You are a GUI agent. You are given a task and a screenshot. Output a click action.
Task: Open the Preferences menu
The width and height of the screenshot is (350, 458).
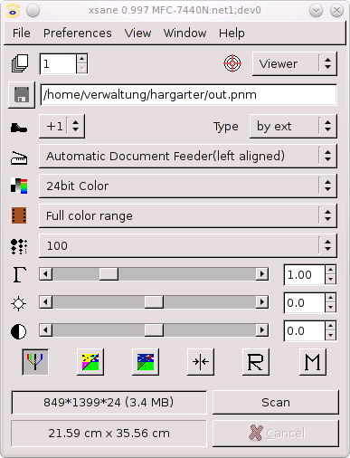pyautogui.click(x=77, y=33)
